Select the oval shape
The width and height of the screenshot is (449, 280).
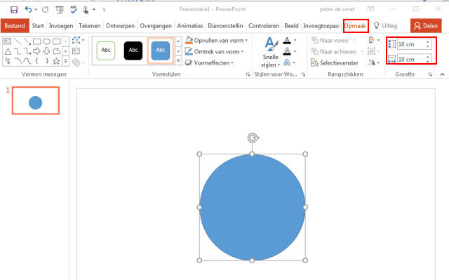(x=47, y=41)
